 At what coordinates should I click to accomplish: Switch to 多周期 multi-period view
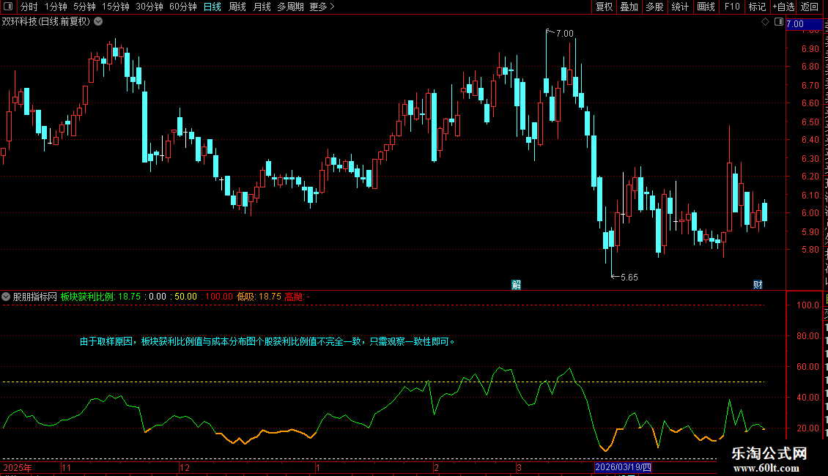pyautogui.click(x=290, y=7)
